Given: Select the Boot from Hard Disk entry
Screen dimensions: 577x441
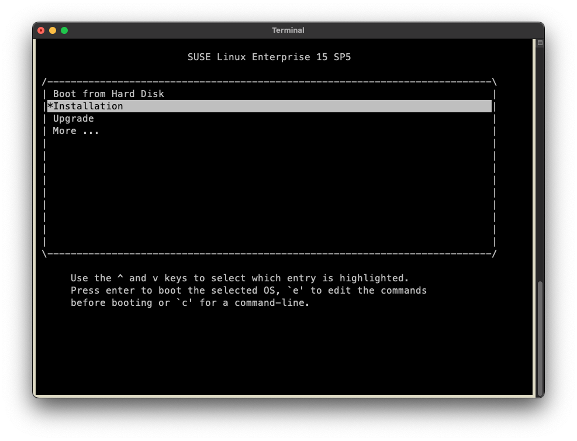Looking at the screenshot, I should point(108,94).
